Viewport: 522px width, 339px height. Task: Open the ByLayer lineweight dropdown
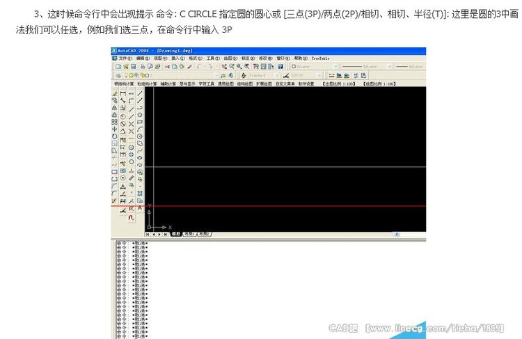tap(410, 66)
